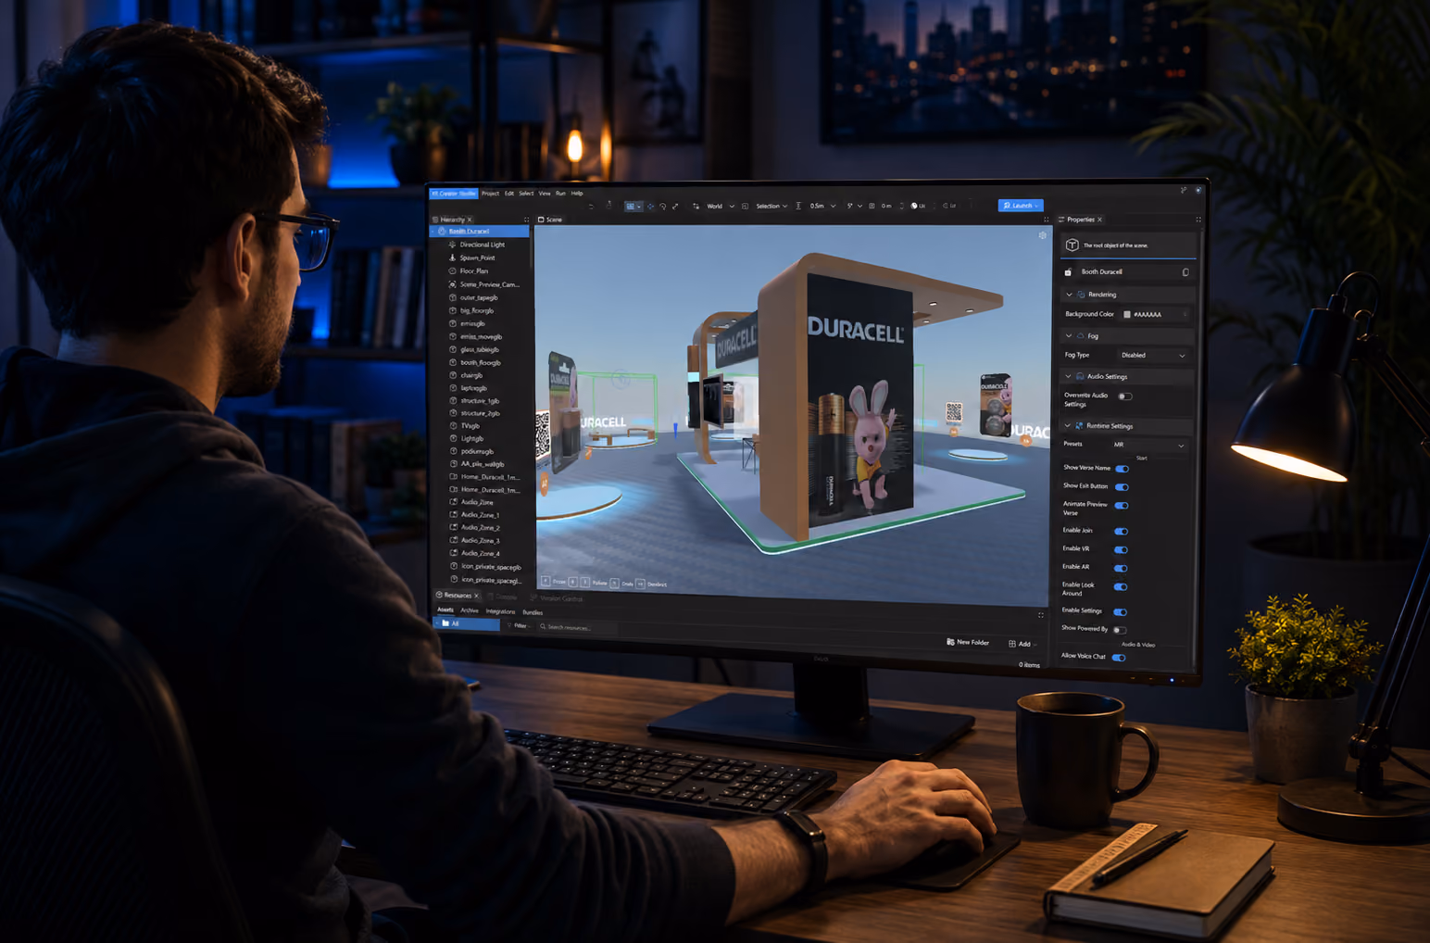This screenshot has width=1430, height=943.
Task: Open the Run menu
Action: pyautogui.click(x=560, y=194)
